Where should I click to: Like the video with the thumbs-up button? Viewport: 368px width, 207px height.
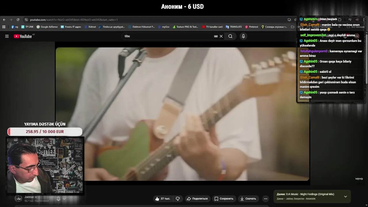[163, 199]
